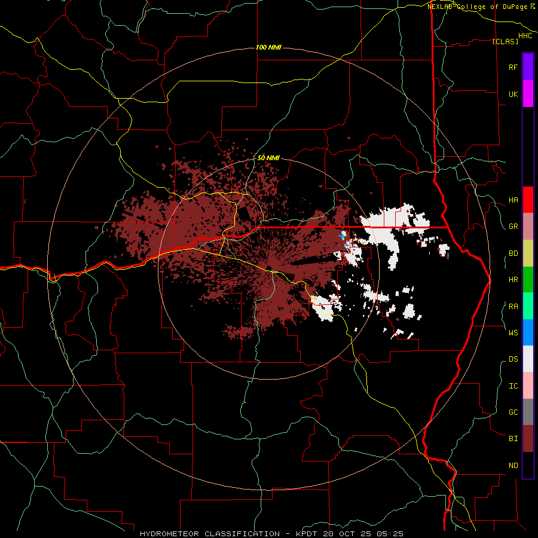The image size is (538, 538).
Task: Pick the dark green HR legend swatch
Action: [x=528, y=279]
